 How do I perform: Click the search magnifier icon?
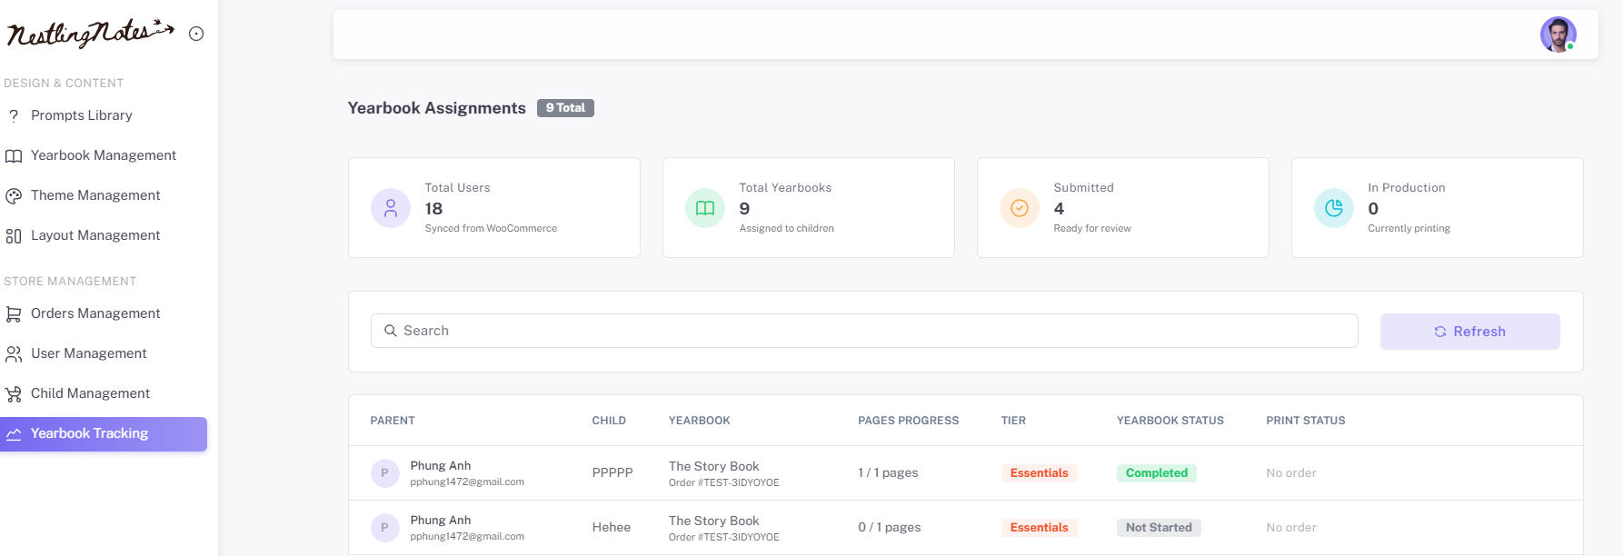point(391,331)
